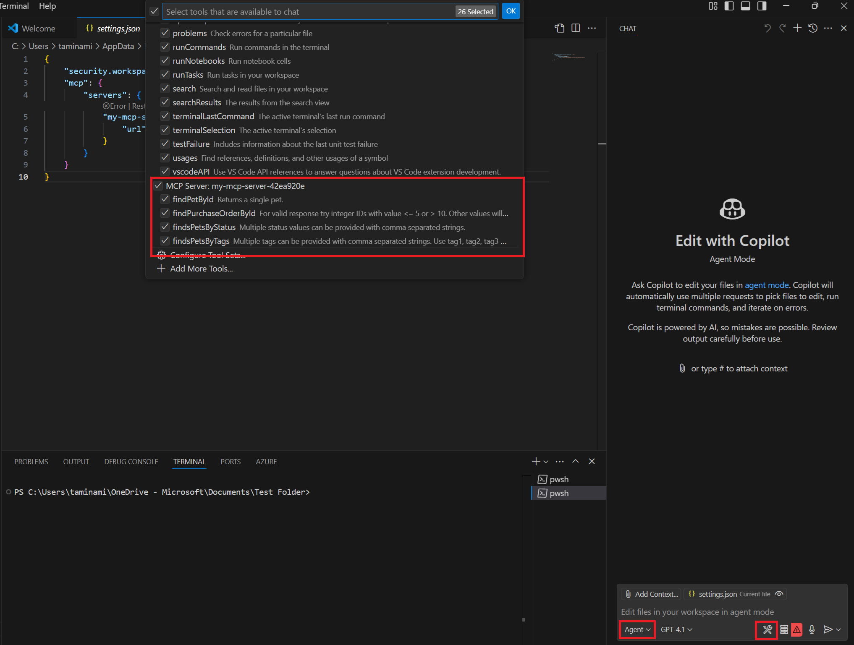The width and height of the screenshot is (854, 645).
Task: Open the terminal panel more actions ellipsis
Action: click(x=560, y=461)
